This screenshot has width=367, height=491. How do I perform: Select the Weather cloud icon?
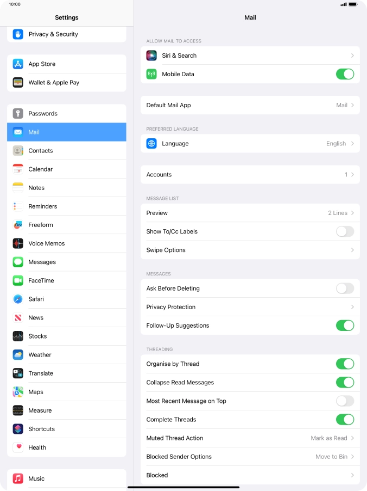18,355
